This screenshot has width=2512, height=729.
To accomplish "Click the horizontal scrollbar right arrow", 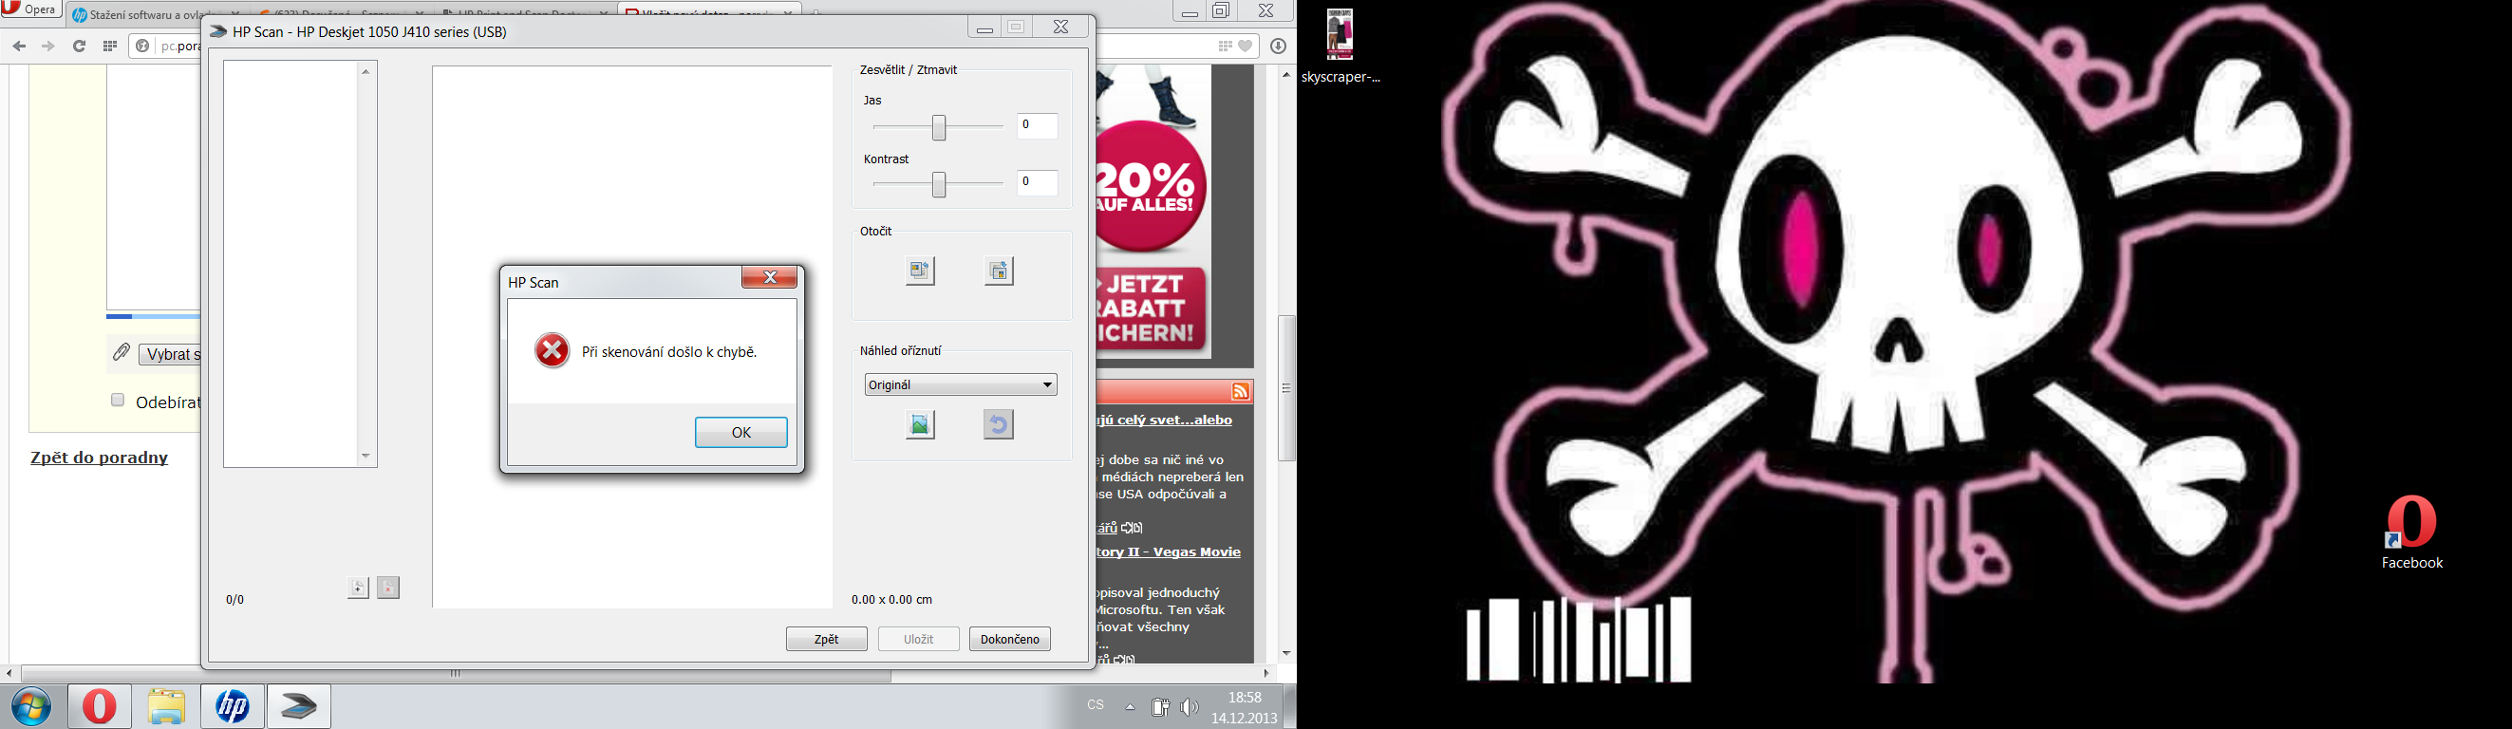I will (1266, 673).
